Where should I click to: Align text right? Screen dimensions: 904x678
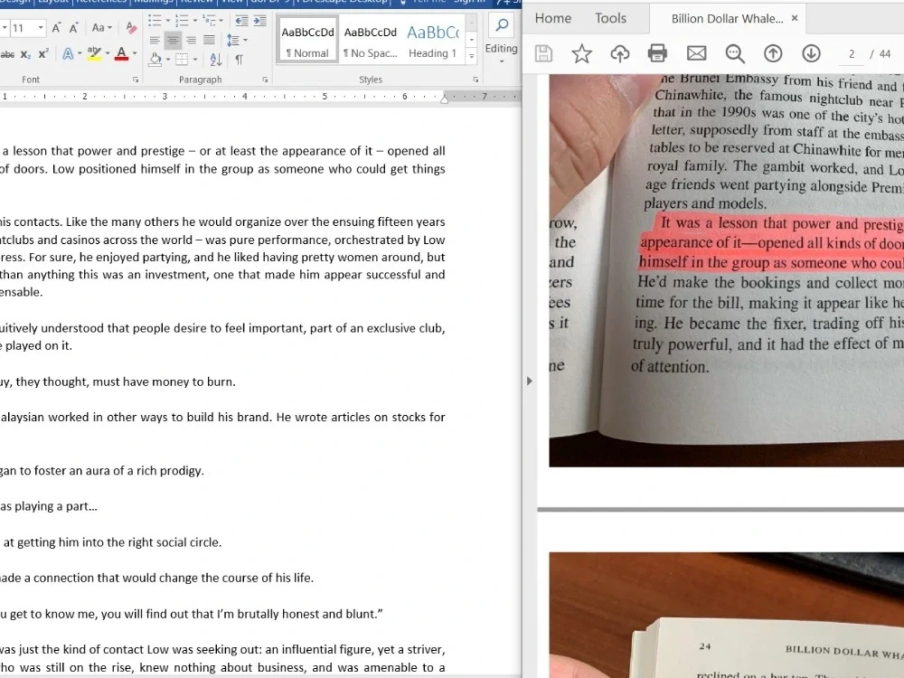191,40
